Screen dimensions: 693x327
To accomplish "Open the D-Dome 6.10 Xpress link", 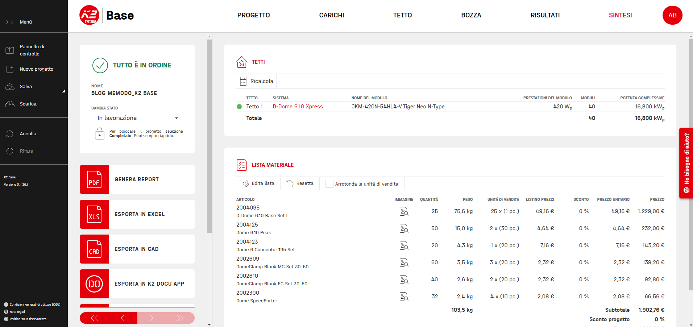I will point(298,107).
